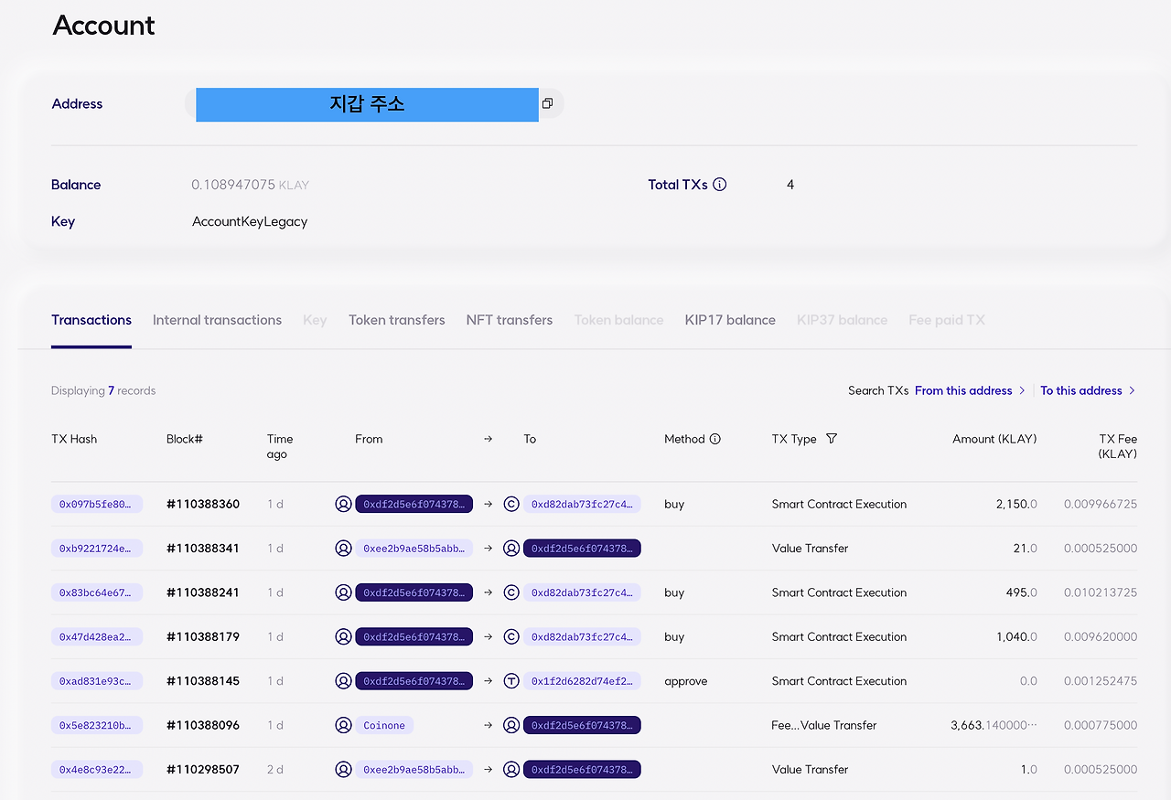Click the amount 2,150.0

tap(1016, 504)
